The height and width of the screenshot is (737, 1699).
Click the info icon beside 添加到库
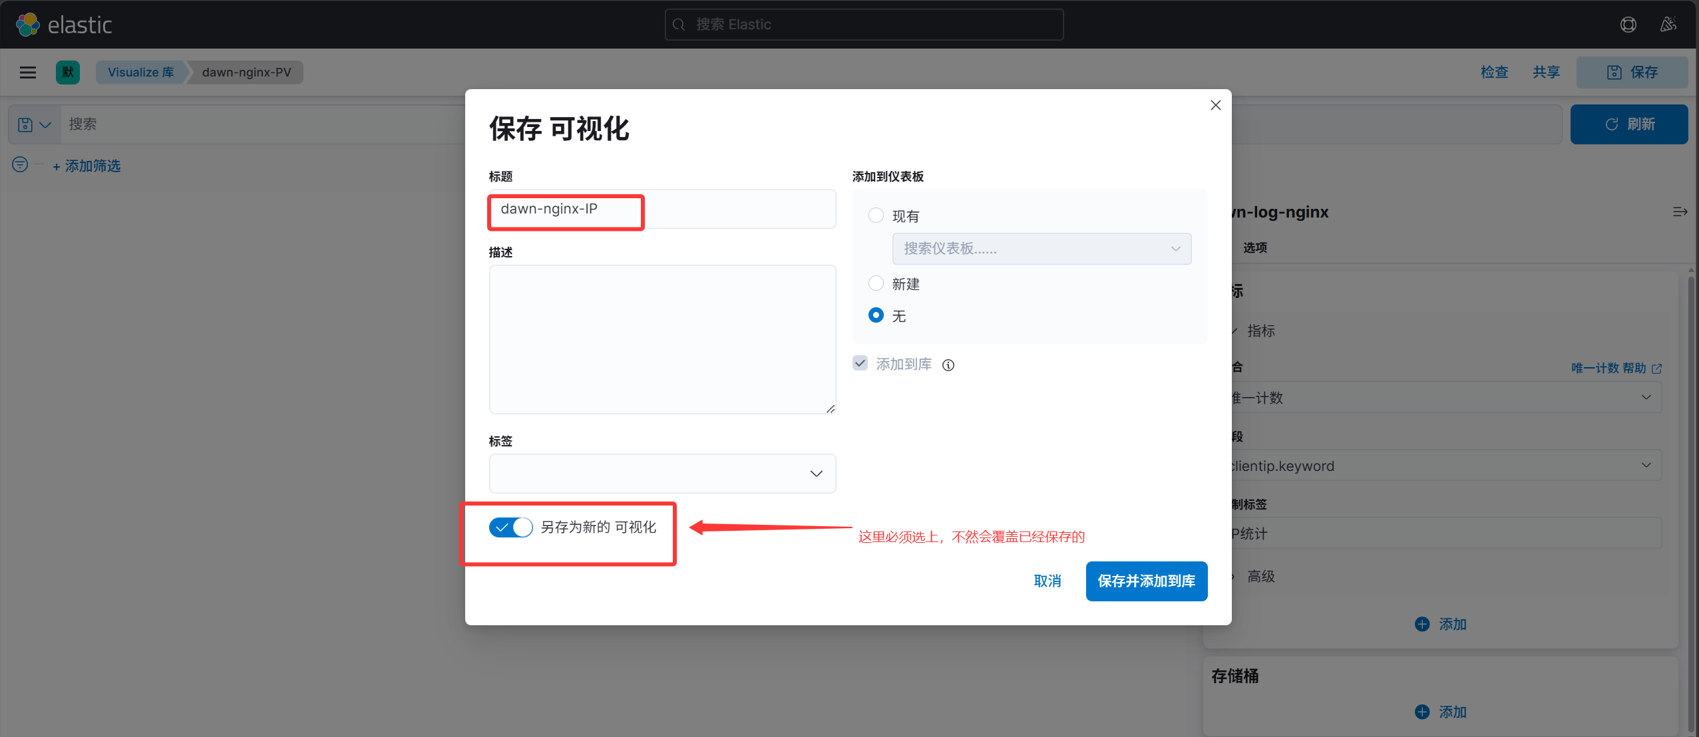[x=948, y=365]
